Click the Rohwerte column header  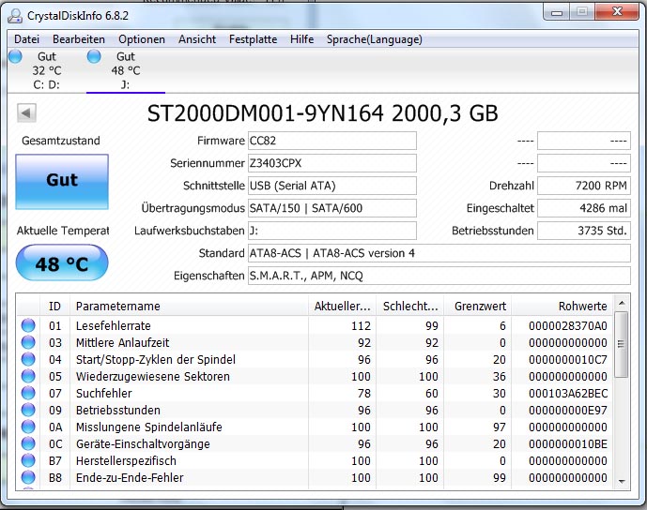pos(562,306)
